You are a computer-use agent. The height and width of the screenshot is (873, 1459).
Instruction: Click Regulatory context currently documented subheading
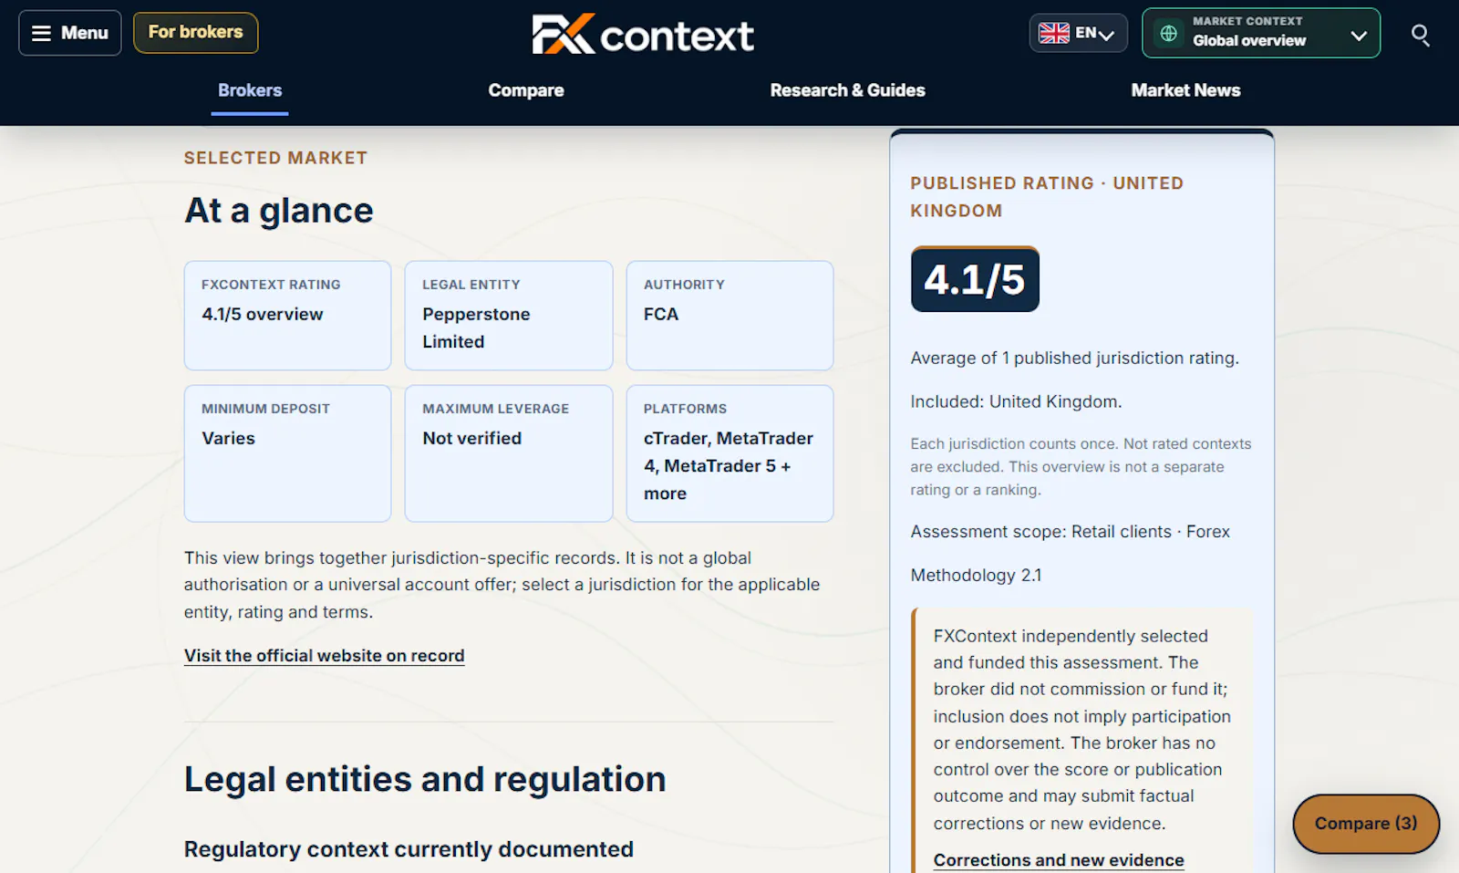[409, 849]
